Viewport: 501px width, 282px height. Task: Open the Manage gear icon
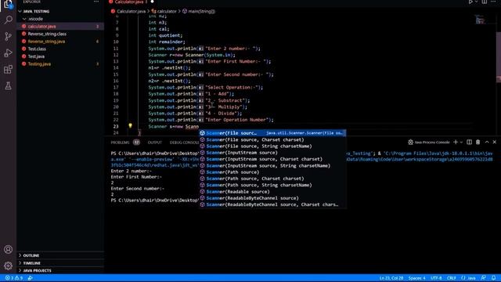click(x=8, y=266)
